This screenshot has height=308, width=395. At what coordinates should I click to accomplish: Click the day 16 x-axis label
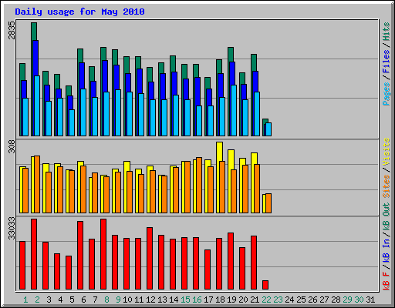pos(197,300)
